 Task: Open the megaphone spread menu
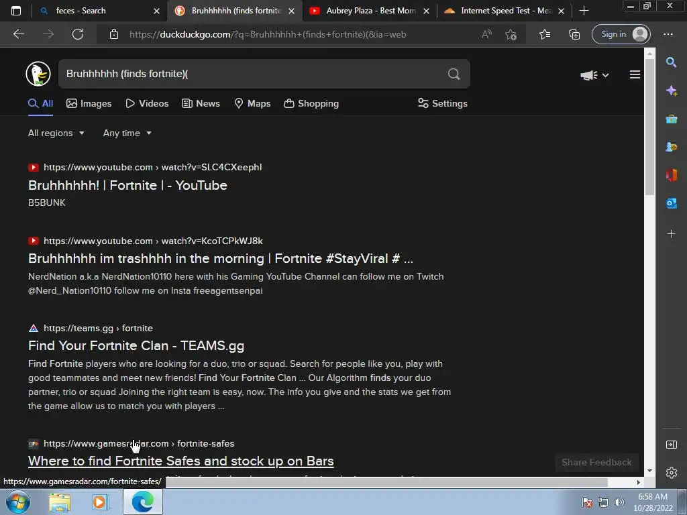click(594, 75)
